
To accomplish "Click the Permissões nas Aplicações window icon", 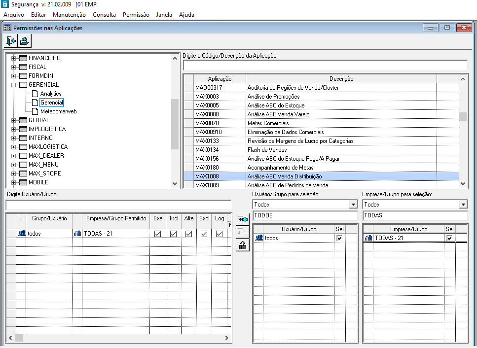I will point(7,28).
